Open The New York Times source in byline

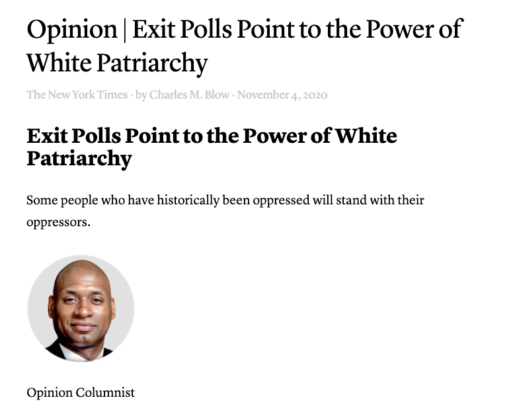pos(77,95)
